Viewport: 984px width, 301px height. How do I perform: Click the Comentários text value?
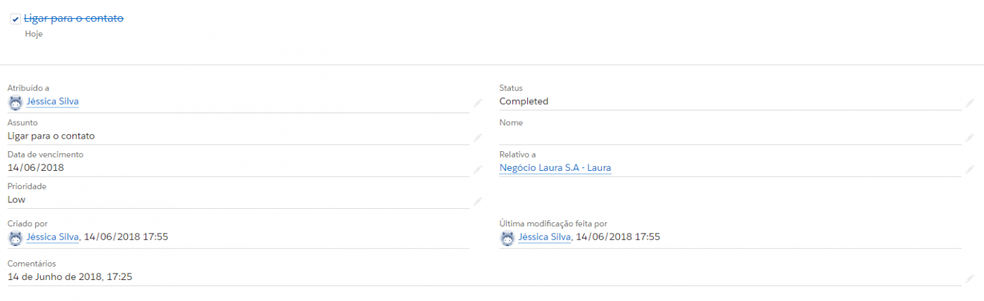70,277
